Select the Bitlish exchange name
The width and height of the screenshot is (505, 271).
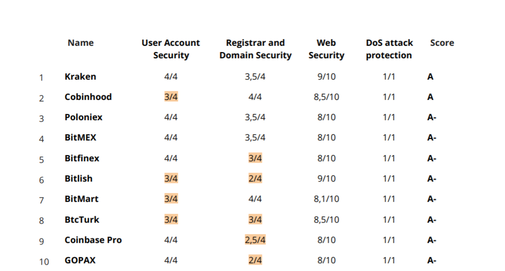click(x=78, y=178)
